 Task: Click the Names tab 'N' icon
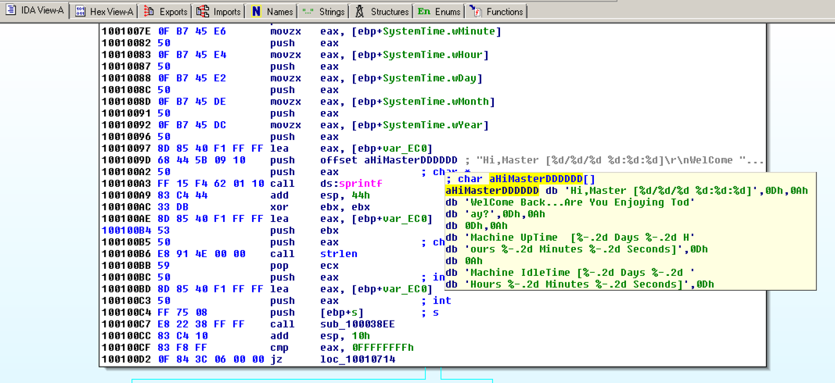click(256, 11)
